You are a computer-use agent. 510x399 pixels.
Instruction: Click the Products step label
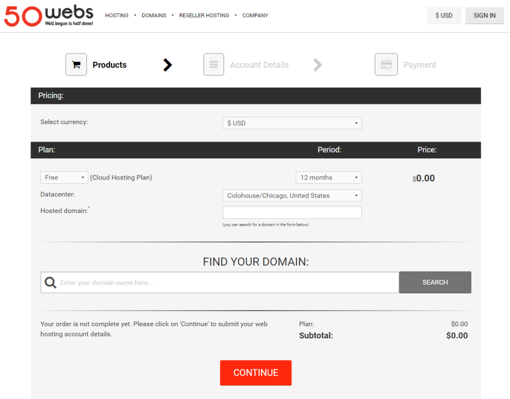click(110, 65)
